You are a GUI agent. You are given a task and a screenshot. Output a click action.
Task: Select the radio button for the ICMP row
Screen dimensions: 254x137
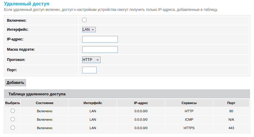click(13, 119)
